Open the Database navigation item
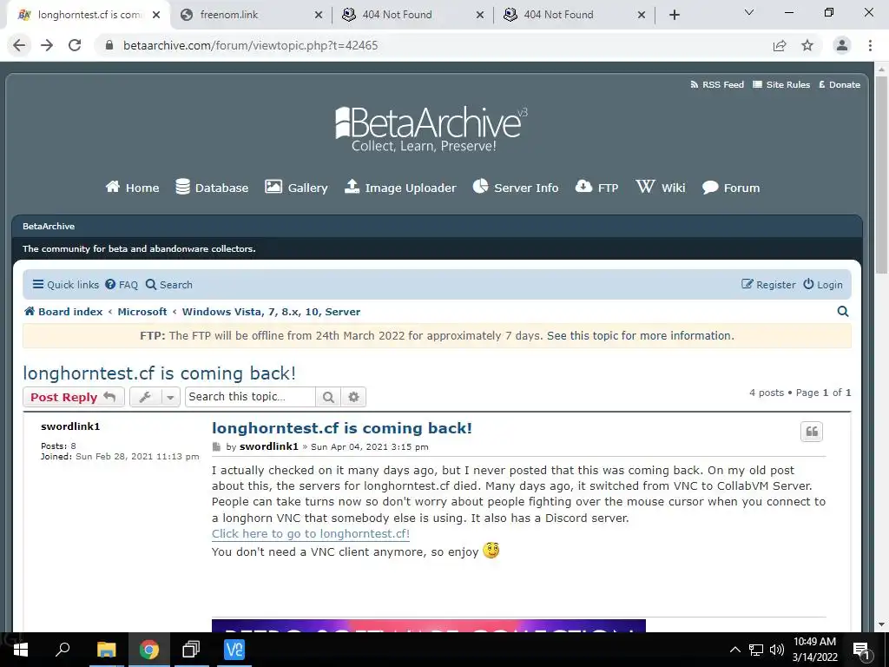The width and height of the screenshot is (889, 667). click(x=212, y=188)
